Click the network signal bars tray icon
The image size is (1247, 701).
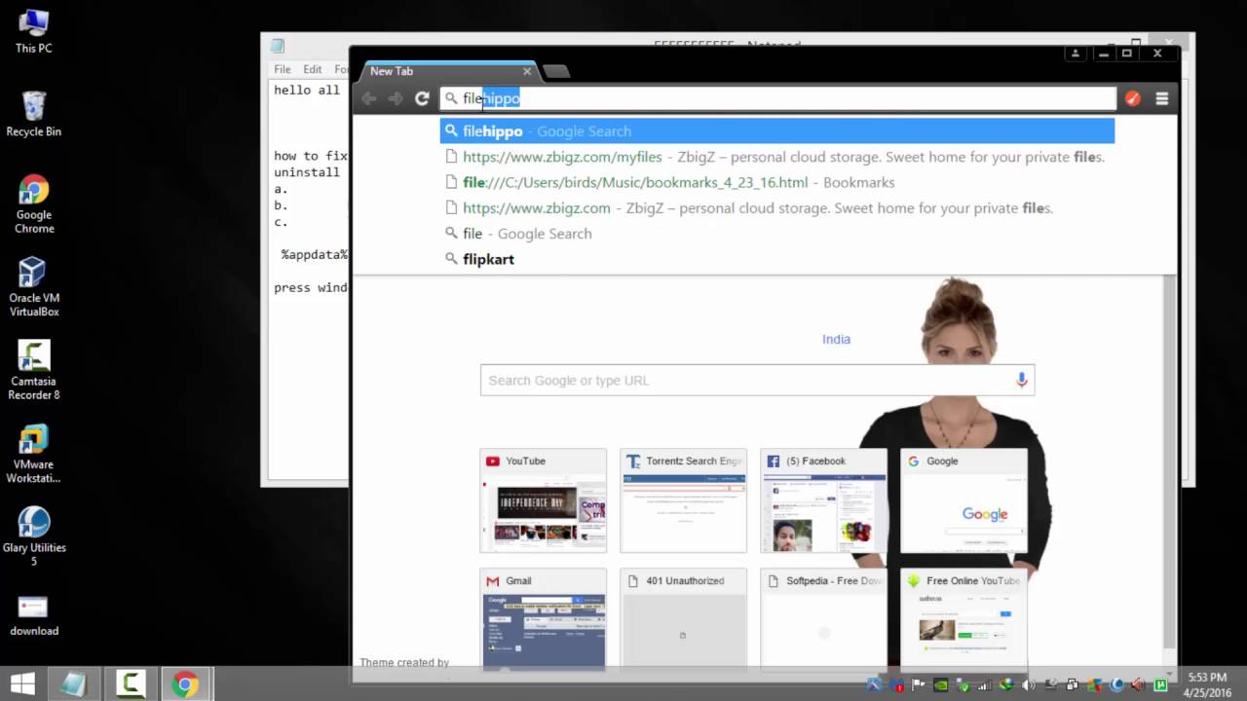[985, 685]
